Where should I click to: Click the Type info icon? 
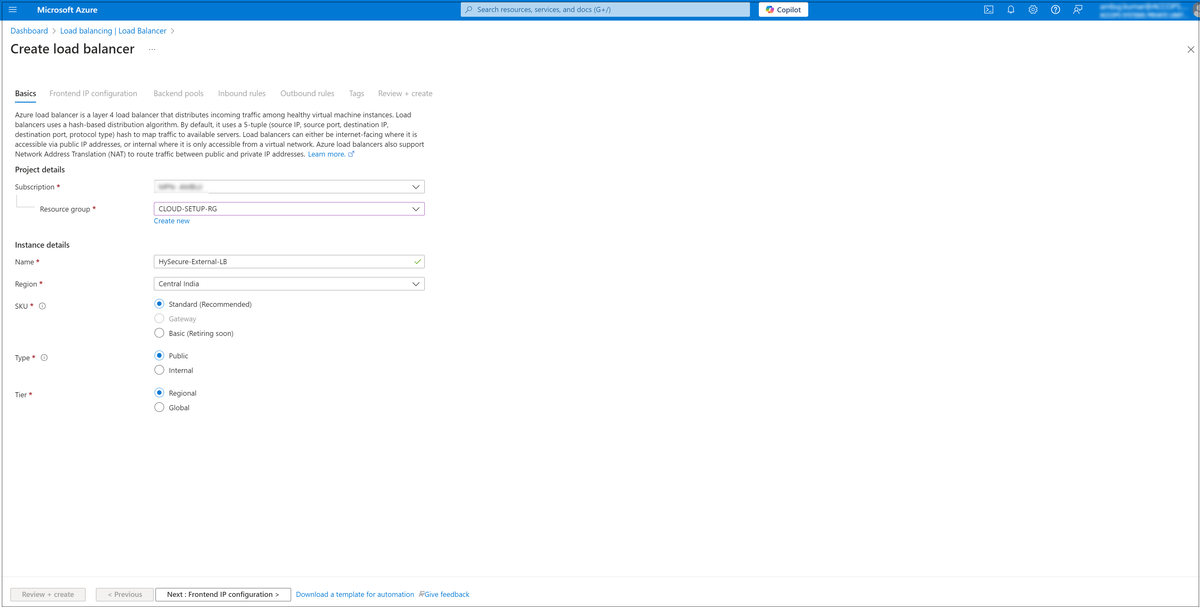pyautogui.click(x=44, y=358)
